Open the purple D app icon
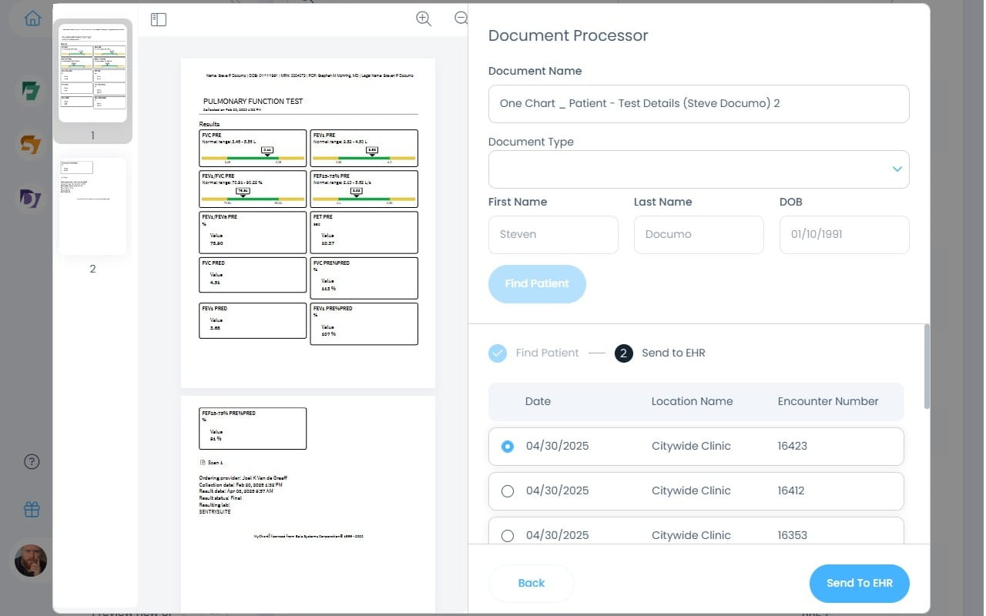 (x=31, y=198)
